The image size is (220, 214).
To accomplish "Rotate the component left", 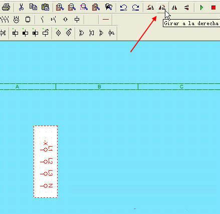I will click(150, 8).
